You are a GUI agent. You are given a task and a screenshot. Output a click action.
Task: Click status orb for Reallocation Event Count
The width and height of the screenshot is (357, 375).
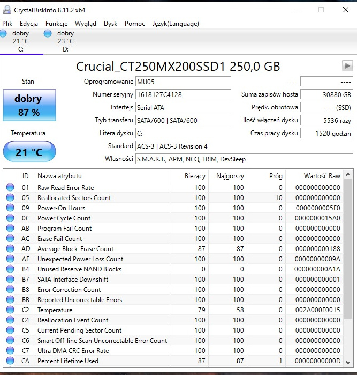pos(10,320)
